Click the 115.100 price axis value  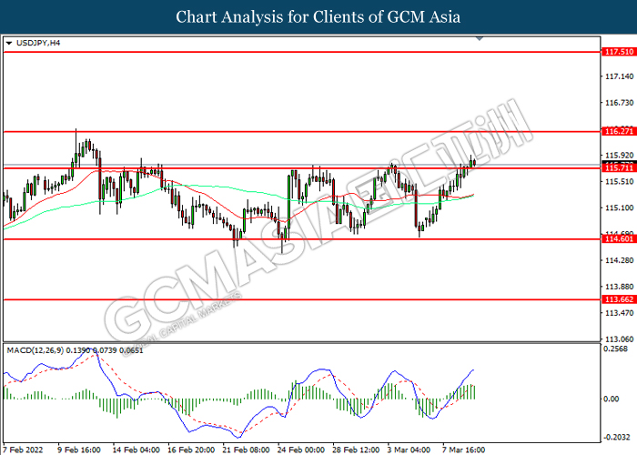619,208
